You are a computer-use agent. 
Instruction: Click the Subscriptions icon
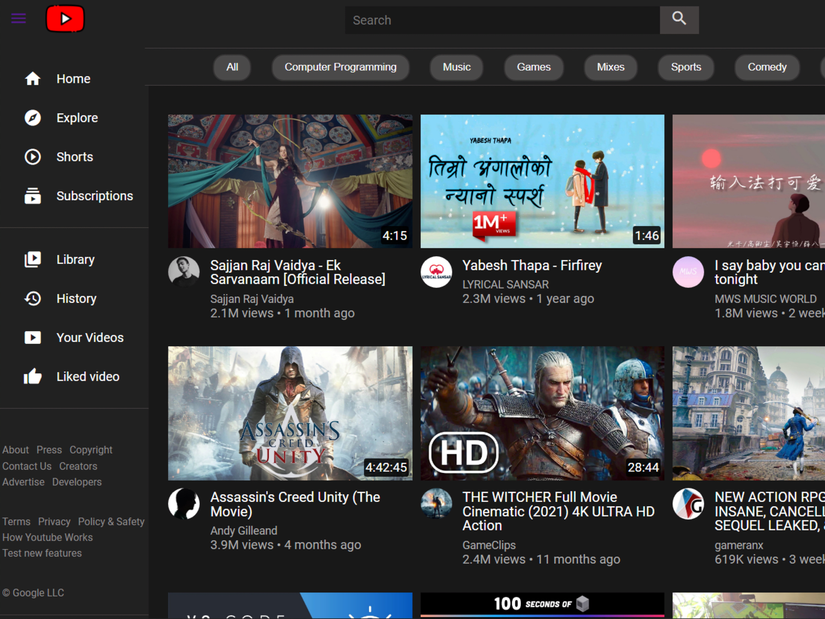tap(32, 196)
